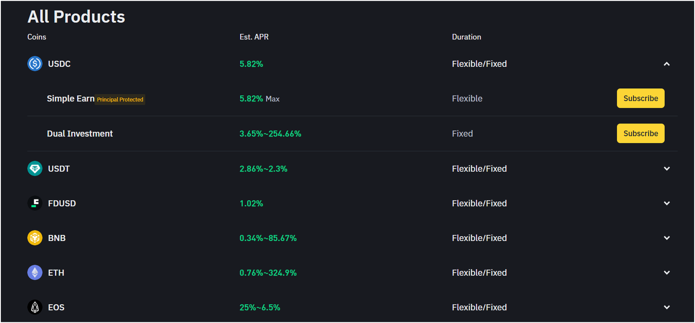
Task: Open the Simple Earn product label
Action: 70,99
